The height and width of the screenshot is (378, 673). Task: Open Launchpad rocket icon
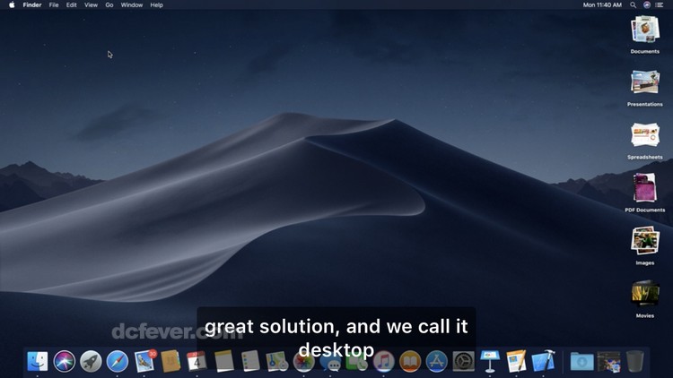[91, 361]
